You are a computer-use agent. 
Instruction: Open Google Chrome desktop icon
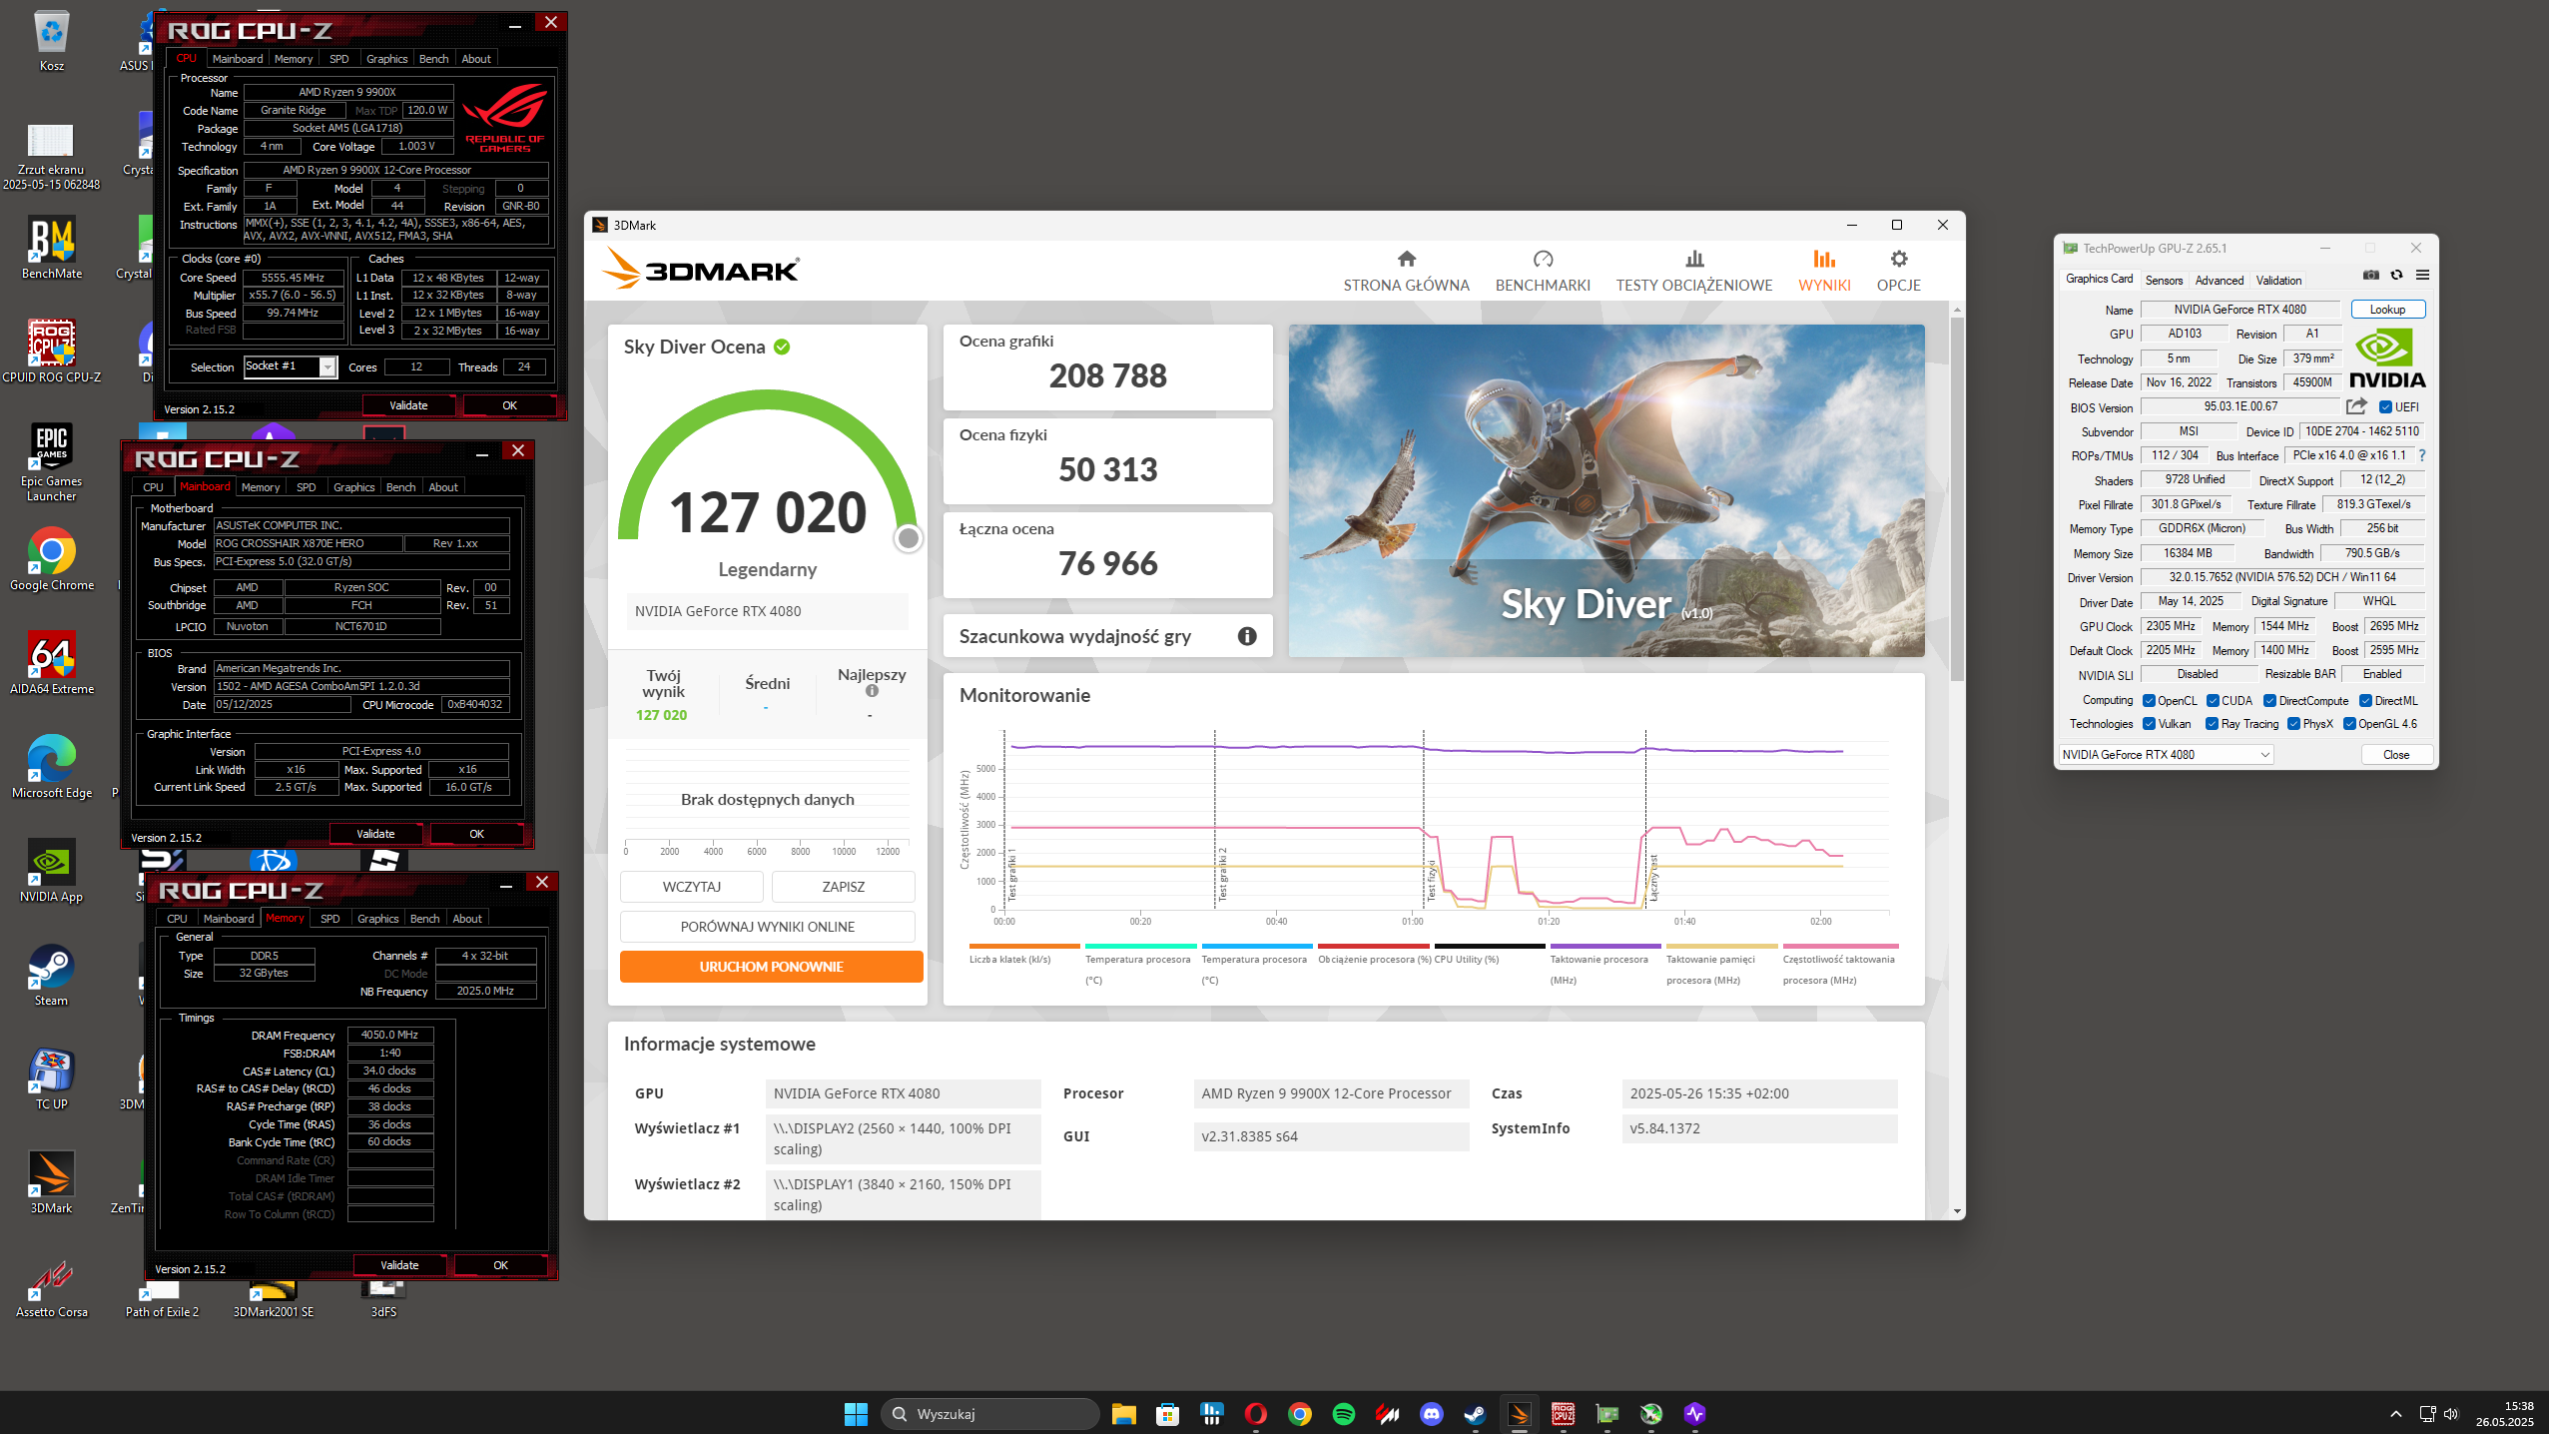(52, 561)
